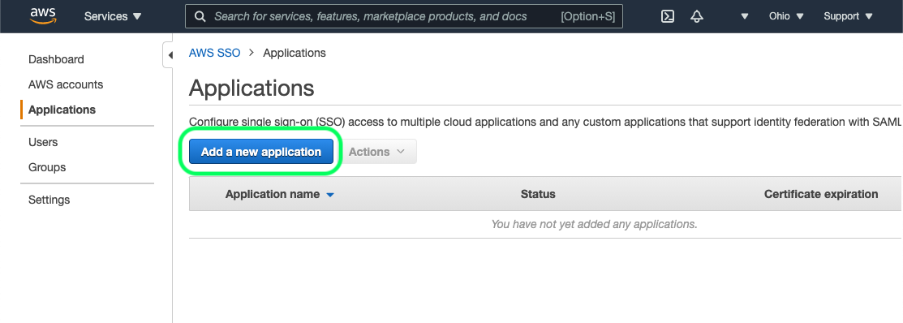Open Users in sidebar
Image resolution: width=903 pixels, height=323 pixels.
tap(43, 142)
